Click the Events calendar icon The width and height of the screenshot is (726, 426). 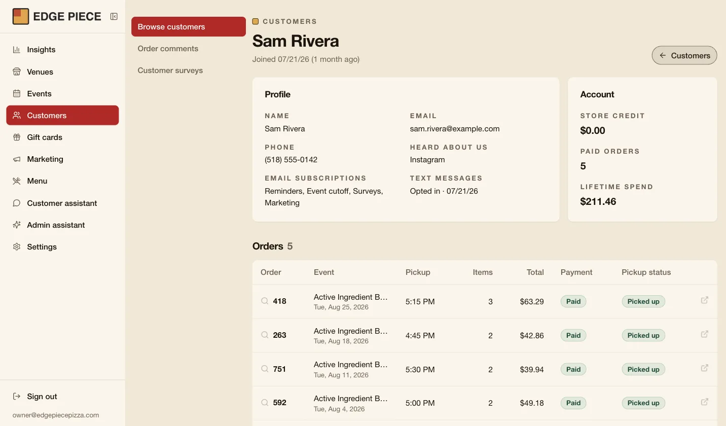coord(17,93)
